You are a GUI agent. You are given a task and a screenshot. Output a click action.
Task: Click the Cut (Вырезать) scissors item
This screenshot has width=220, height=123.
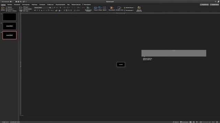(9, 7)
